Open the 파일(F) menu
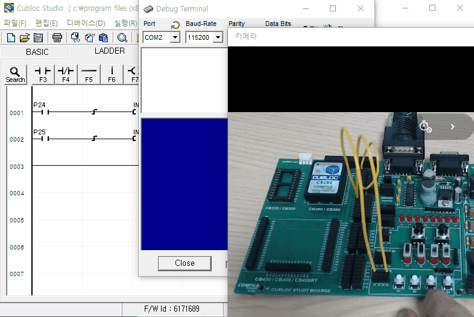 (x=15, y=23)
